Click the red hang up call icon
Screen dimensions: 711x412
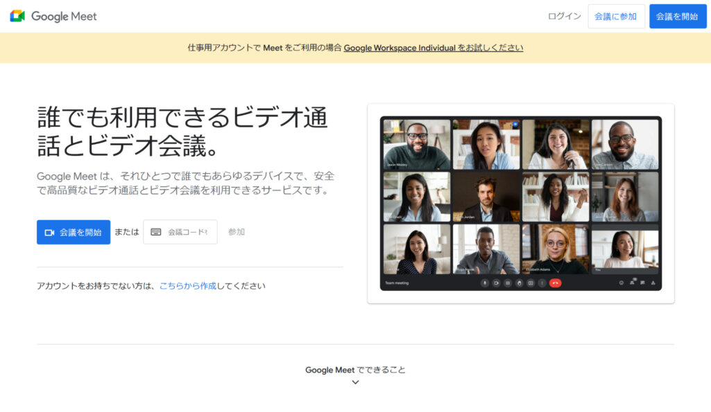click(x=555, y=283)
